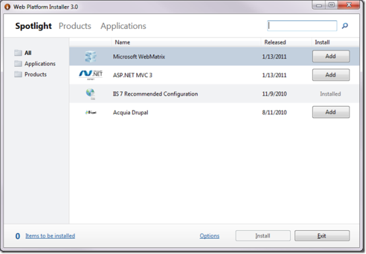Open the Options link

coord(209,236)
